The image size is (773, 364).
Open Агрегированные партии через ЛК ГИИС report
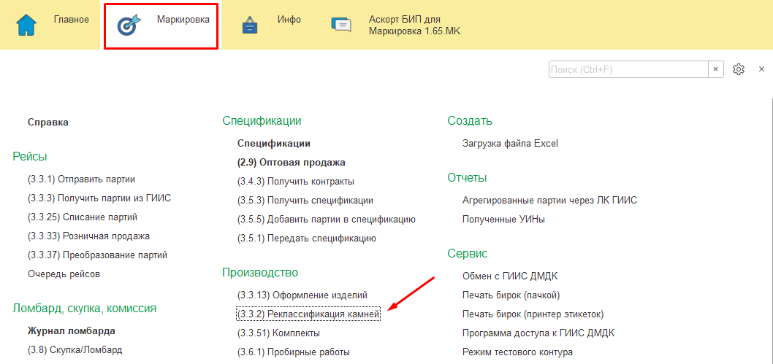click(549, 200)
